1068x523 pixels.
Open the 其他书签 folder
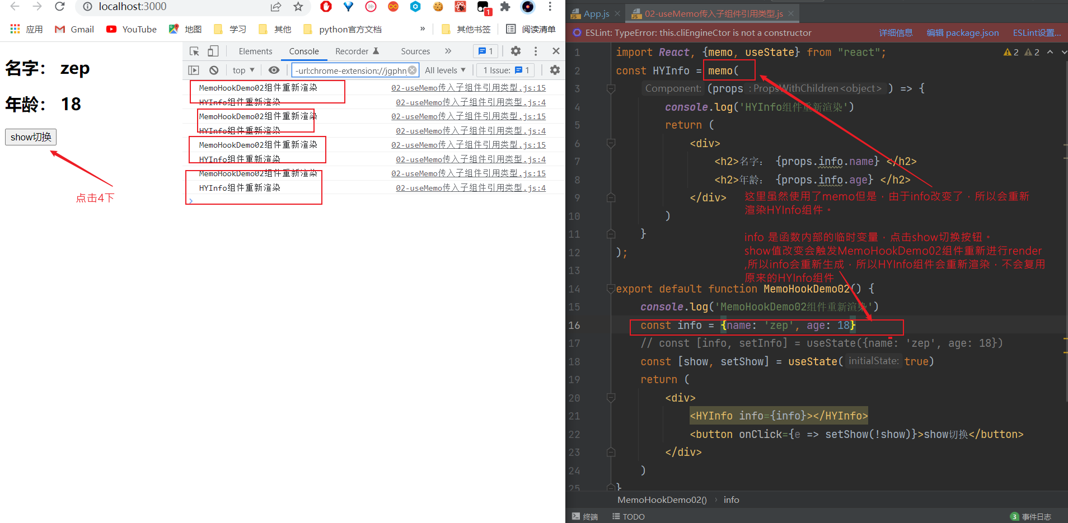pyautogui.click(x=466, y=29)
